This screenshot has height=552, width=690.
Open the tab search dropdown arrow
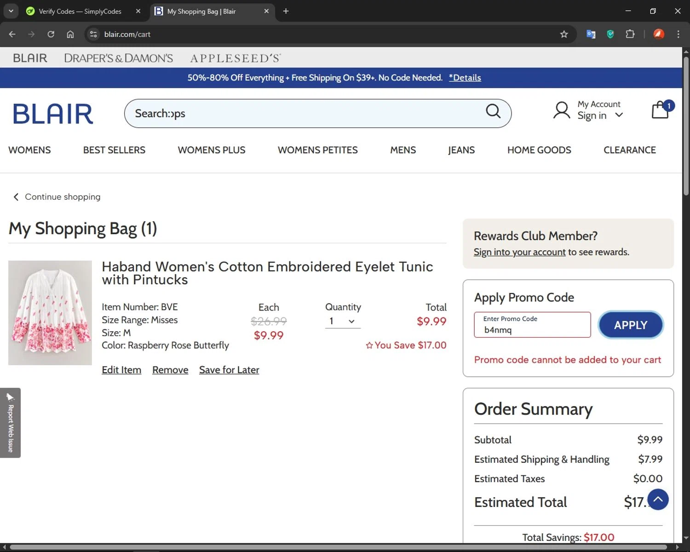point(11,11)
